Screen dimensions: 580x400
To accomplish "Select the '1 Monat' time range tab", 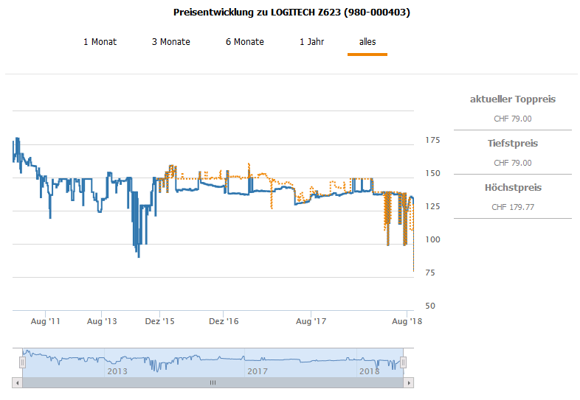I will [100, 42].
